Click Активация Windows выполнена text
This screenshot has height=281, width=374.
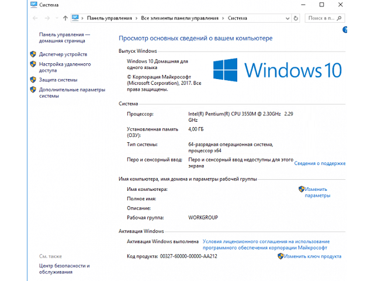[162, 242]
